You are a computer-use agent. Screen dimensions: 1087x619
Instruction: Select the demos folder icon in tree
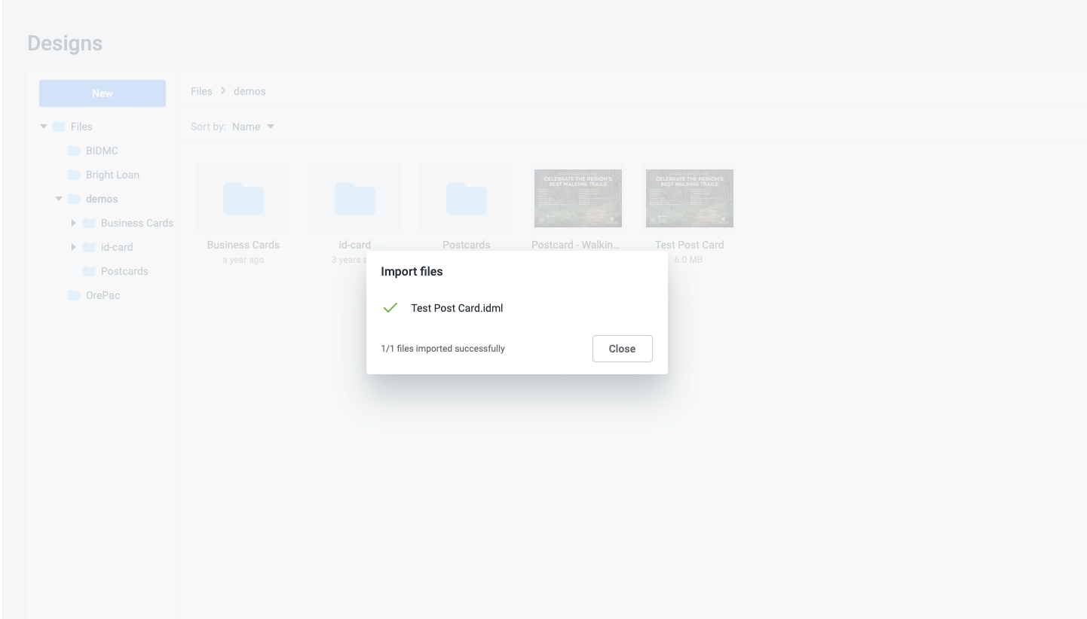(74, 199)
